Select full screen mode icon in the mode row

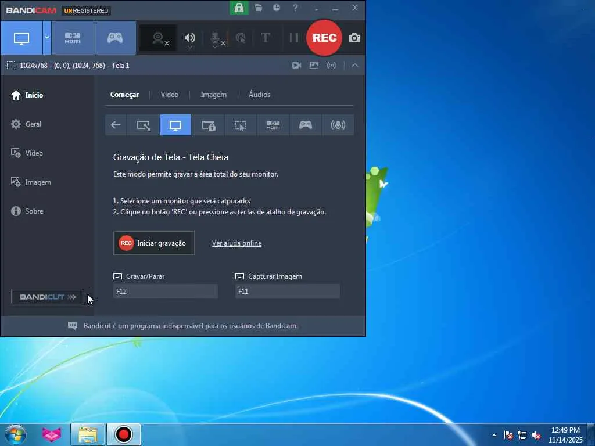(x=175, y=125)
